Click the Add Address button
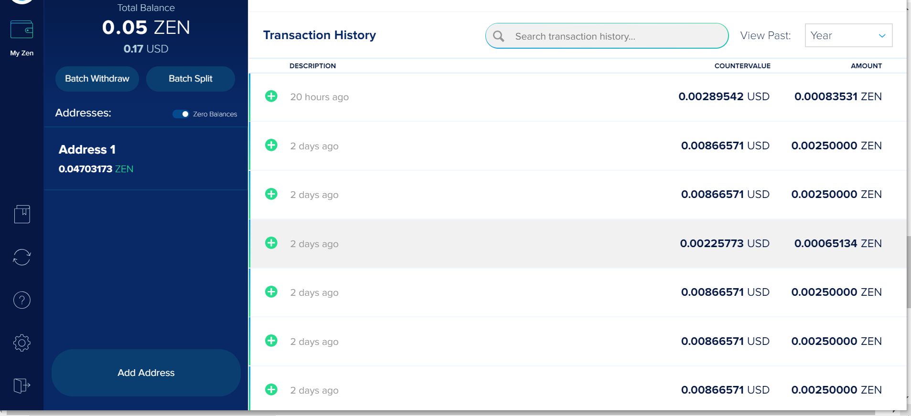 (x=146, y=373)
